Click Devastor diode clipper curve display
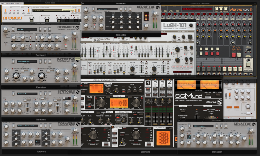The image size is (260, 156). tap(189, 137)
